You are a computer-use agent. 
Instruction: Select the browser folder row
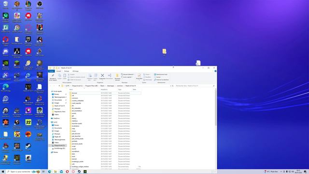(x=105, y=93)
